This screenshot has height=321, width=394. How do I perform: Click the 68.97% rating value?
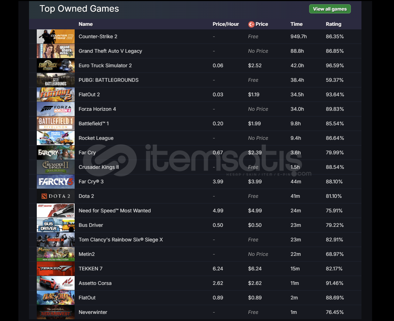coord(335,254)
